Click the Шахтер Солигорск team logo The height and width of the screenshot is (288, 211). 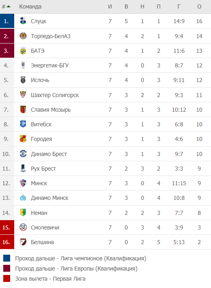point(23,95)
